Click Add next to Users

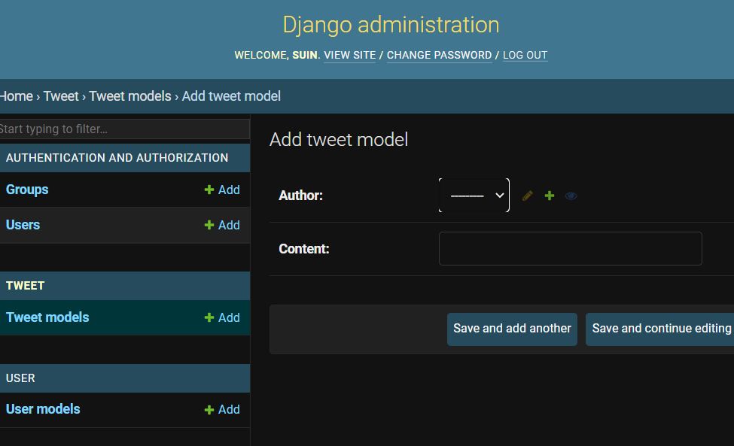222,226
